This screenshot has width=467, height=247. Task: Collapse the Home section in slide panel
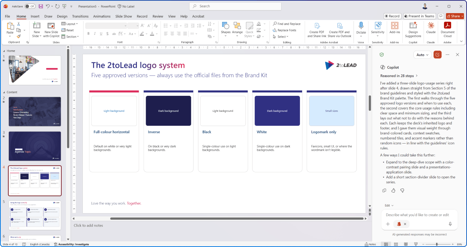tap(3, 51)
